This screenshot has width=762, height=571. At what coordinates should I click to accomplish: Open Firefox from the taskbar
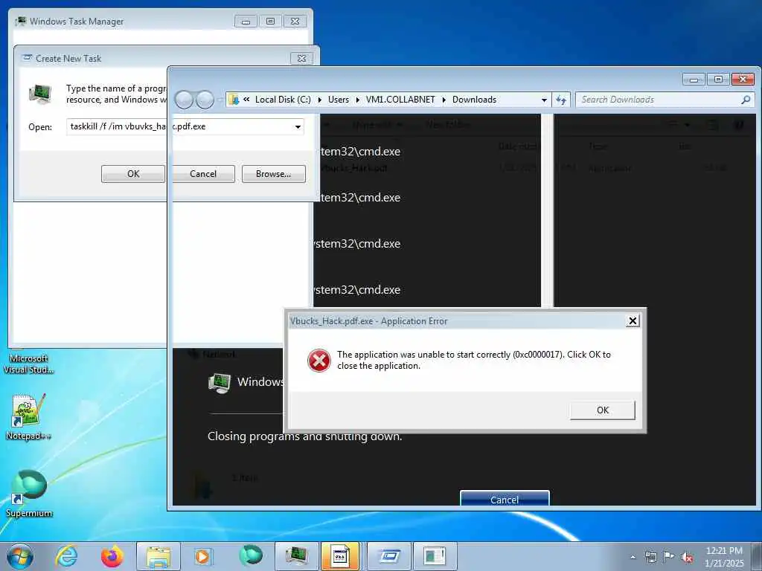[112, 556]
